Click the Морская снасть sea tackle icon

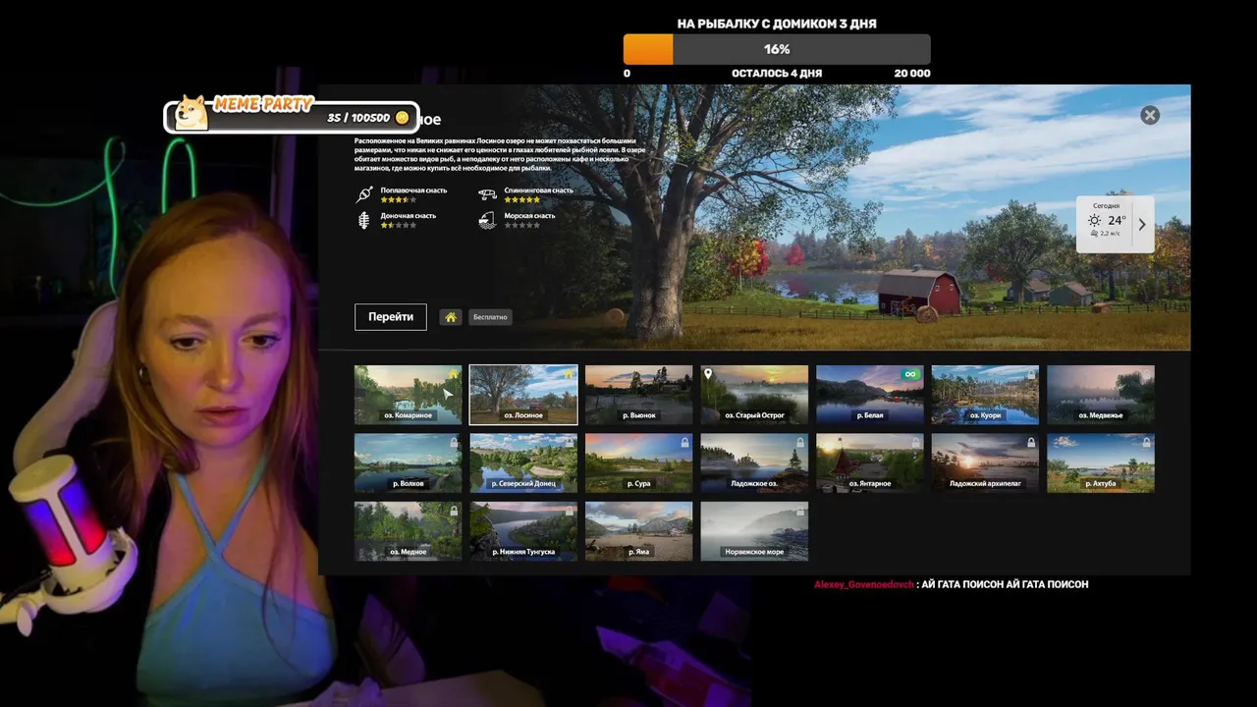(487, 220)
